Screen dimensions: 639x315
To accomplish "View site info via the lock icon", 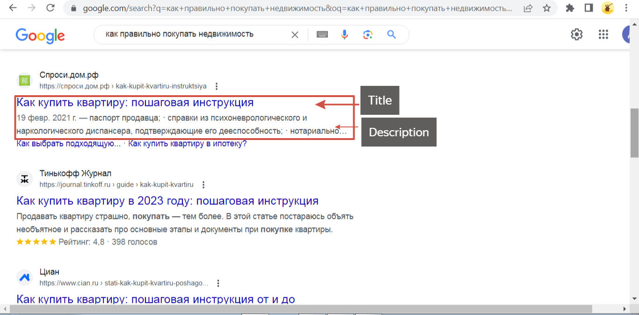I will coord(73,8).
